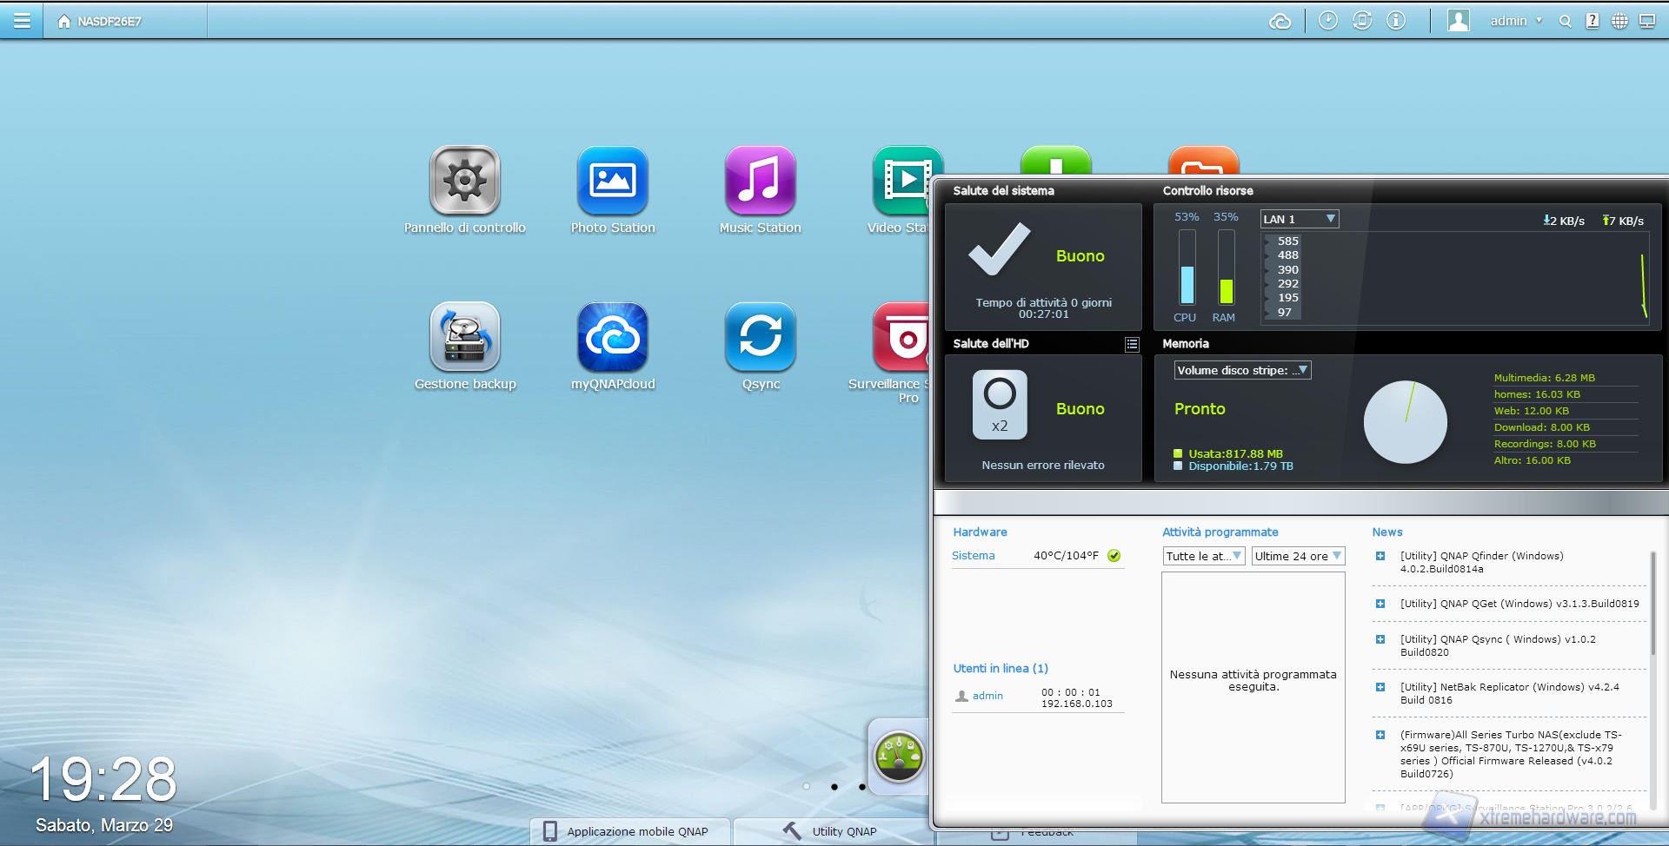Click the dashboard gauge icon
Image resolution: width=1669 pixels, height=846 pixels.
point(899,755)
